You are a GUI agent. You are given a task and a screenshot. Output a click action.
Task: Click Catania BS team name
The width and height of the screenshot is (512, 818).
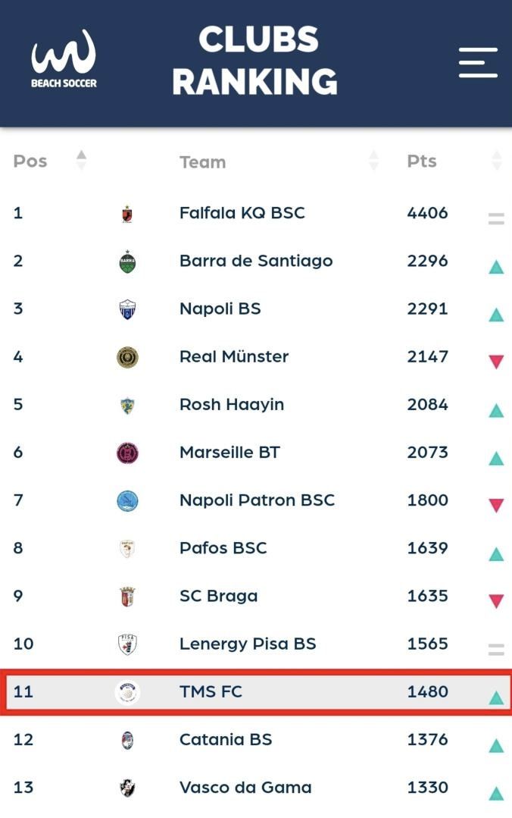225,739
